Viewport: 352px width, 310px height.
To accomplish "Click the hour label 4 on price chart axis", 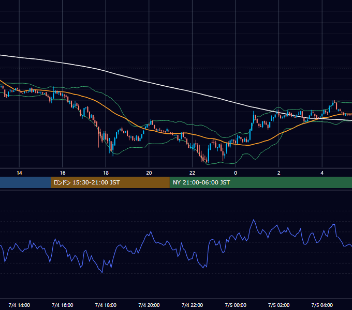I will [322, 173].
